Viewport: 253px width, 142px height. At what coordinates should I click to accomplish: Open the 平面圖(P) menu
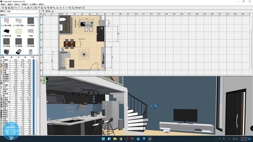click(x=25, y=4)
